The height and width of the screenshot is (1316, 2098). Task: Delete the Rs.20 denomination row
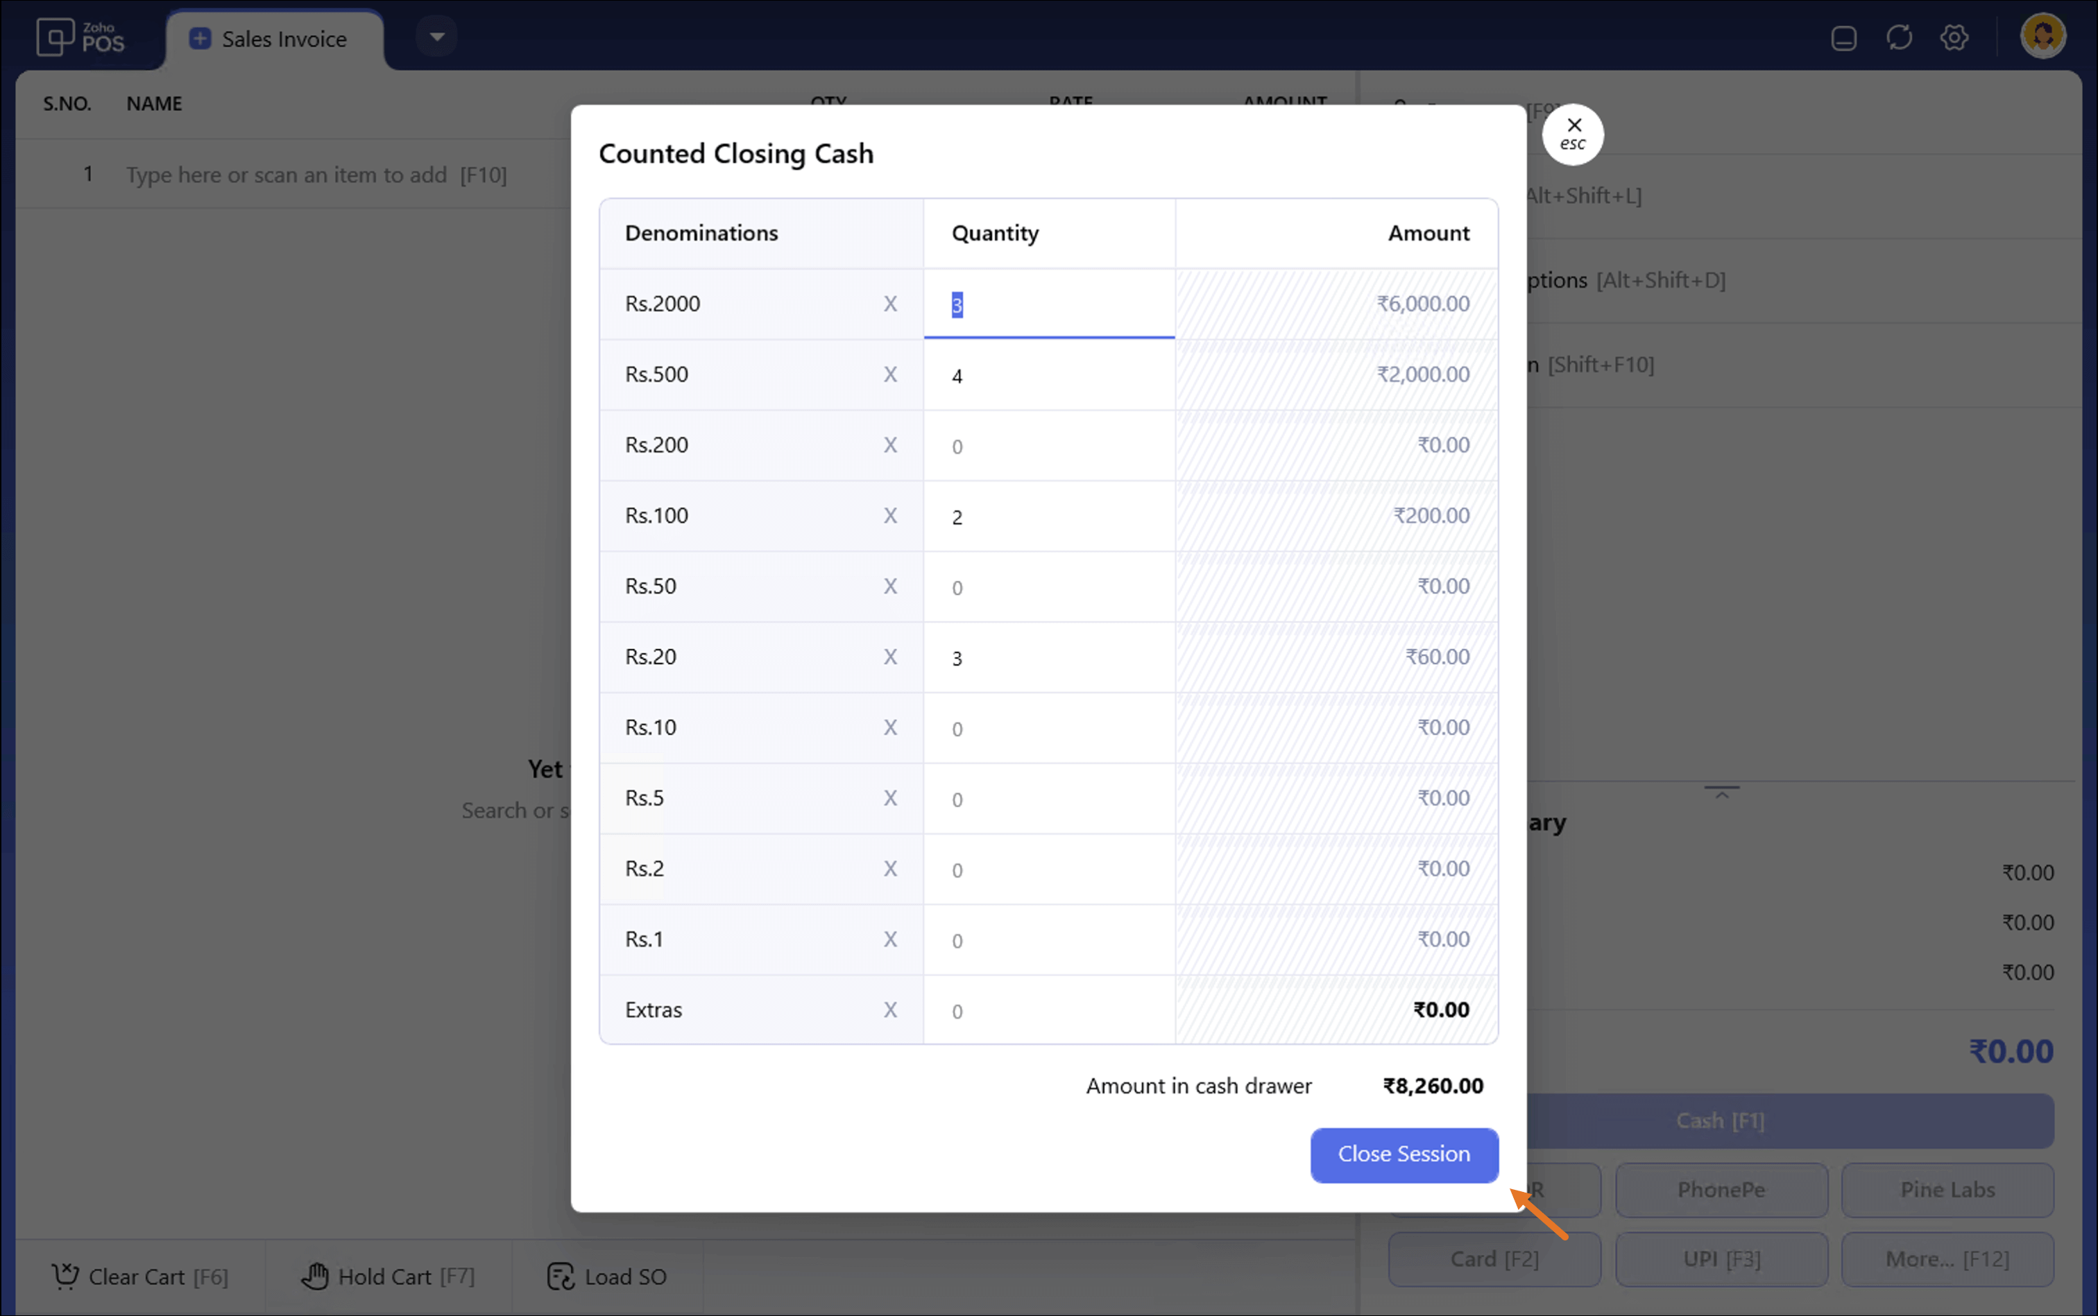click(x=890, y=656)
